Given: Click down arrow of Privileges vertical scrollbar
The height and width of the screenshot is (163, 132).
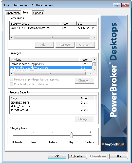Looking at the screenshot, I should pos(95,69).
